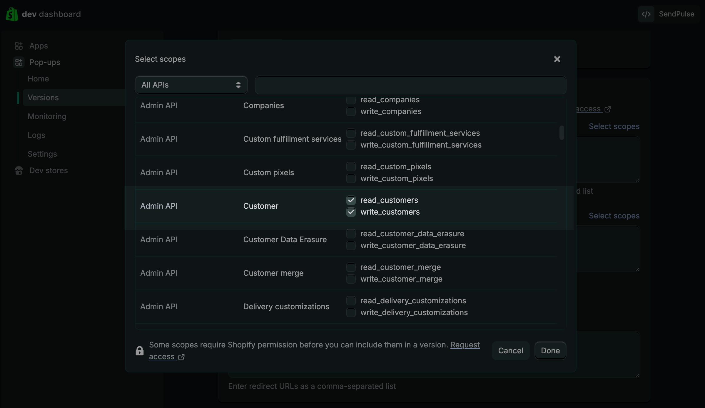Click the Pop-ups app icon
This screenshot has width=705, height=408.
[x=19, y=62]
